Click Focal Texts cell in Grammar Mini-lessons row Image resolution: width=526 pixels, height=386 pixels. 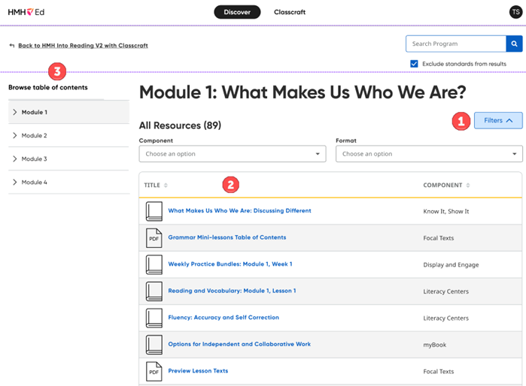(x=439, y=238)
